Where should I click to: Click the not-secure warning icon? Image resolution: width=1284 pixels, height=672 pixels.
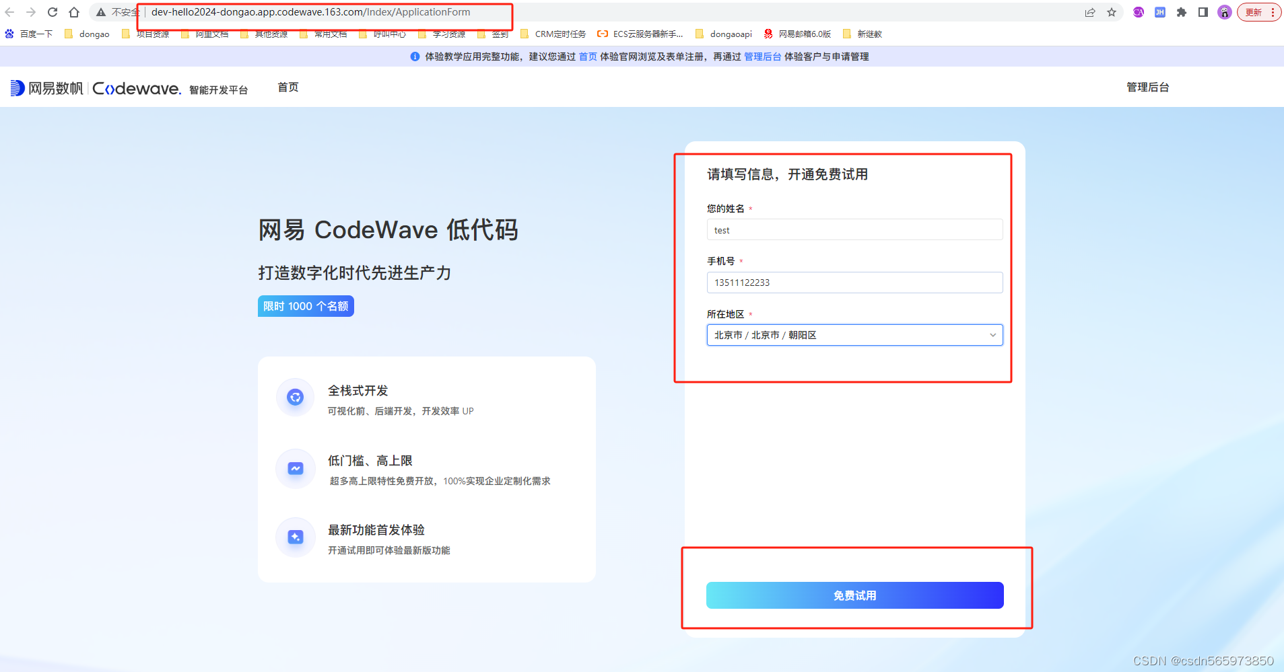101,12
